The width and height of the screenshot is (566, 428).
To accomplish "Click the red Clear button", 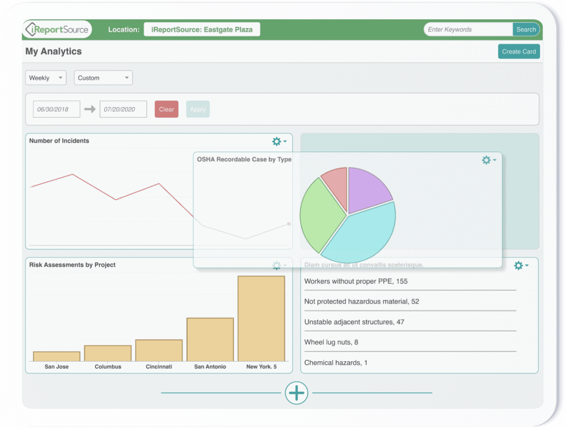I will (x=166, y=109).
